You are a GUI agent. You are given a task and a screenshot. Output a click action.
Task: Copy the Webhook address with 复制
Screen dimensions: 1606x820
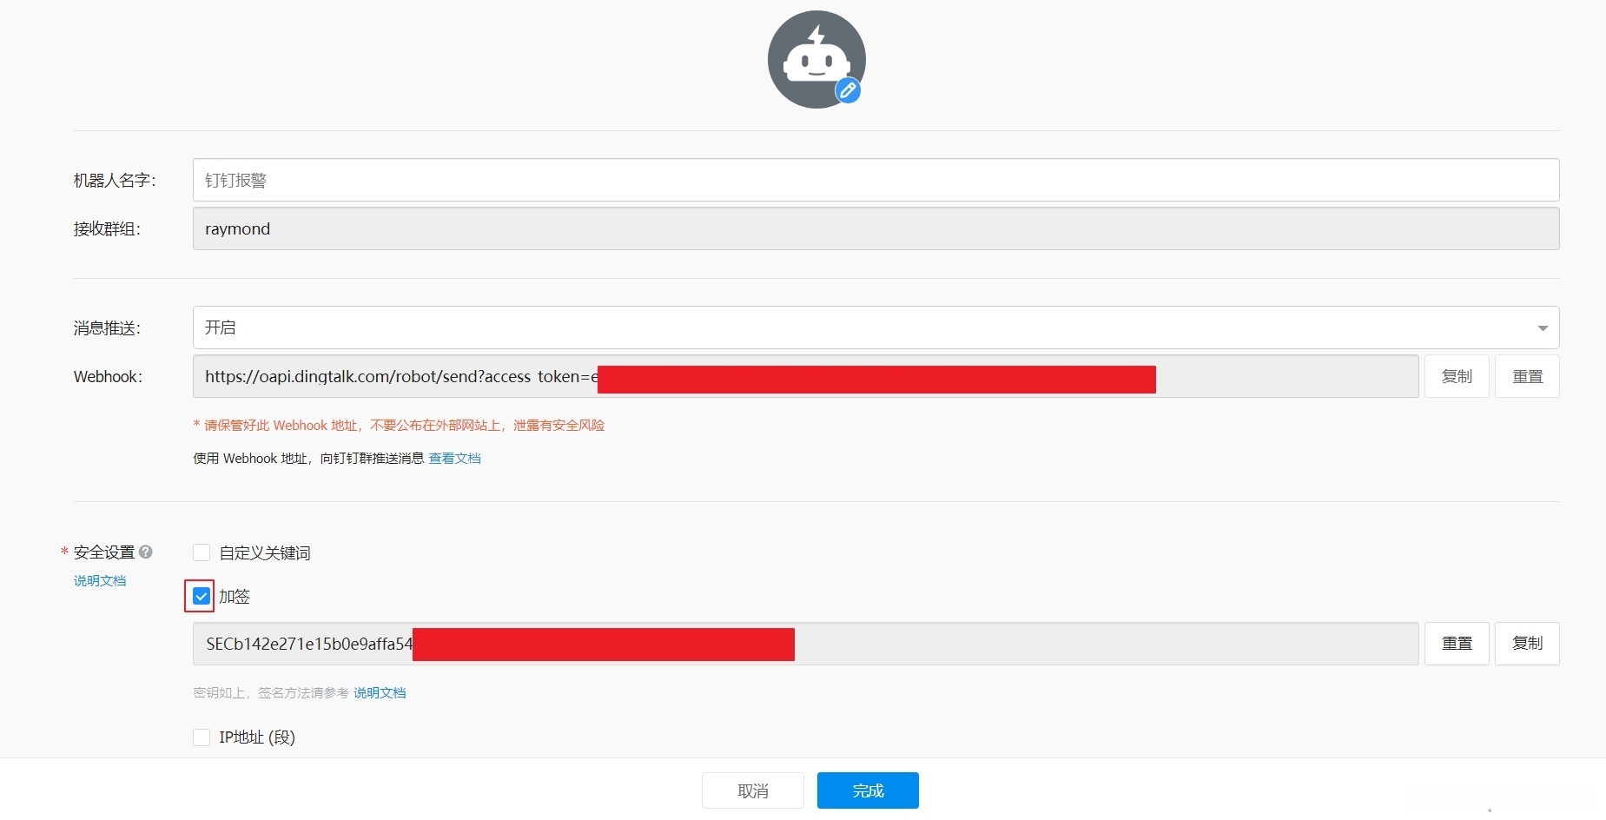pyautogui.click(x=1457, y=376)
